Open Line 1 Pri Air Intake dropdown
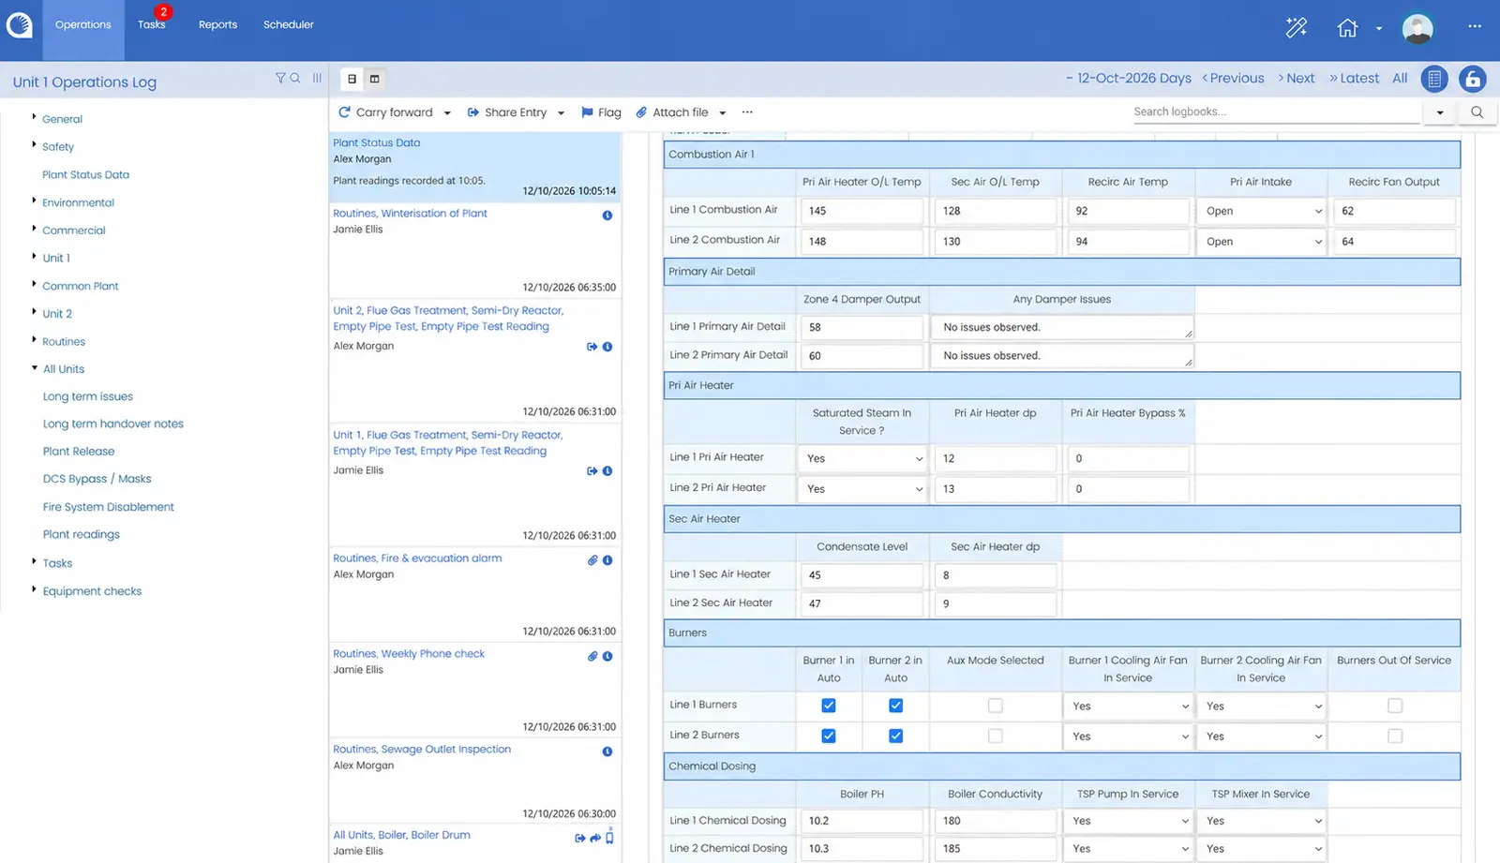Image resolution: width=1500 pixels, height=863 pixels. pos(1262,211)
